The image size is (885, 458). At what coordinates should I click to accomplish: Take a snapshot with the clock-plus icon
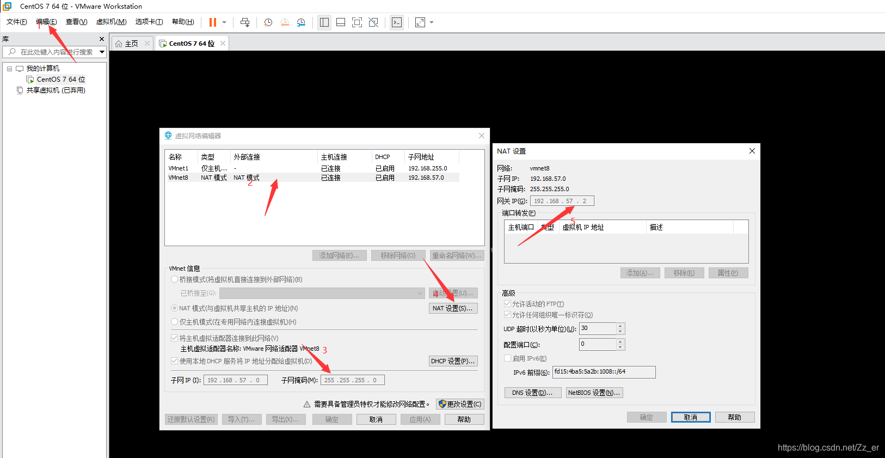click(x=268, y=22)
